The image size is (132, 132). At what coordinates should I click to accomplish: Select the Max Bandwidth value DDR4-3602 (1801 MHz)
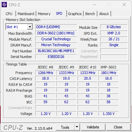click(x=56, y=33)
